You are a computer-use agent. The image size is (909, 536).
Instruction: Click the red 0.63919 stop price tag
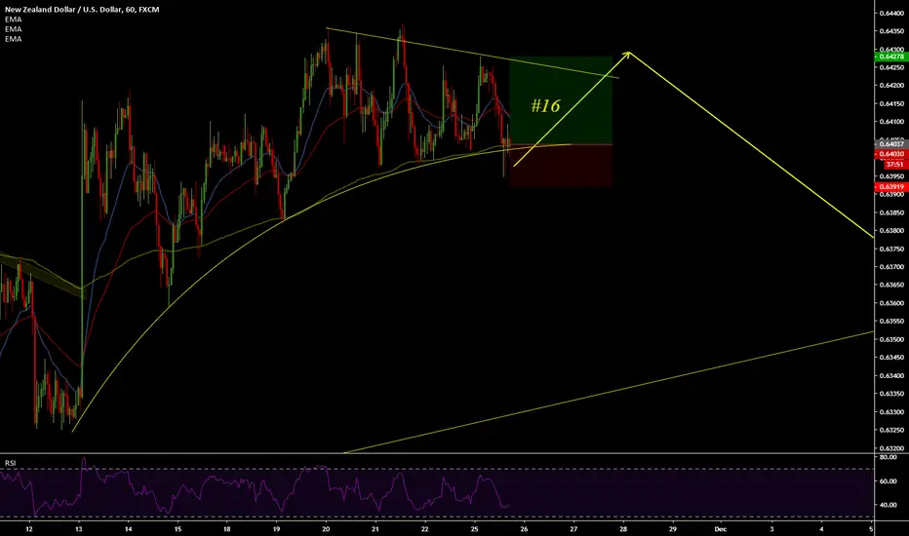tap(890, 187)
